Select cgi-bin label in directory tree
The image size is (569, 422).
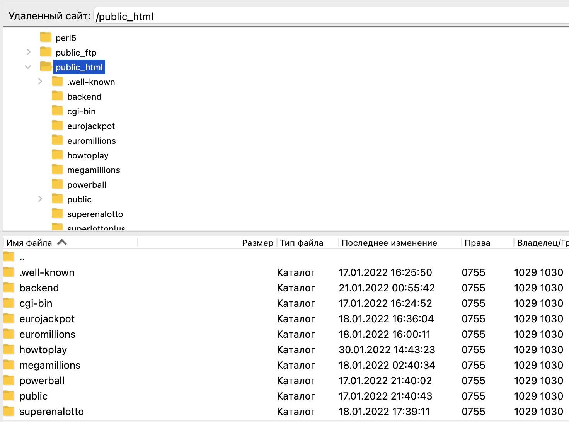[82, 111]
